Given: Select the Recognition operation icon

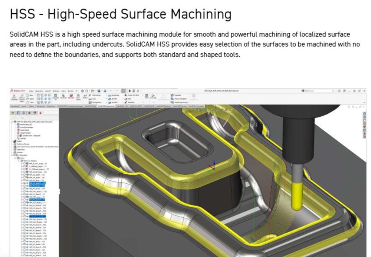Looking at the screenshot, I should click(90, 102).
